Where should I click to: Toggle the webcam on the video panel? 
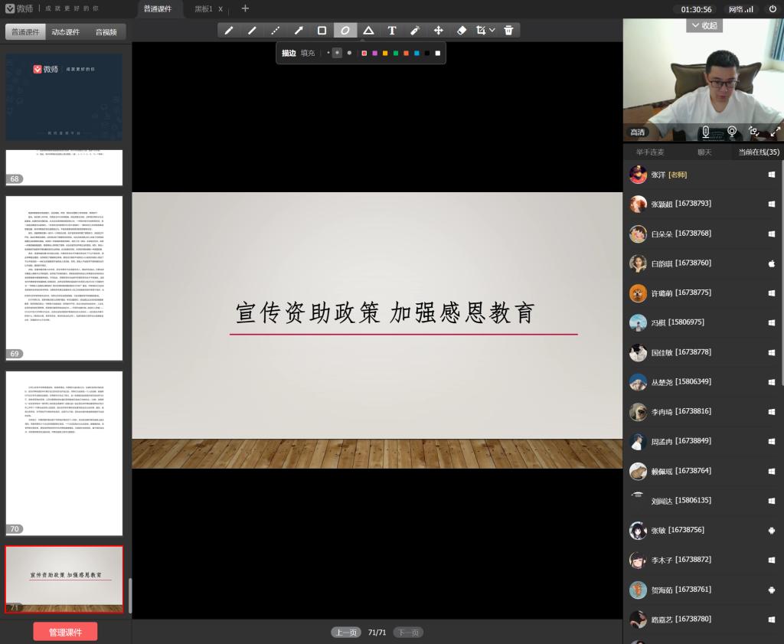coord(732,132)
